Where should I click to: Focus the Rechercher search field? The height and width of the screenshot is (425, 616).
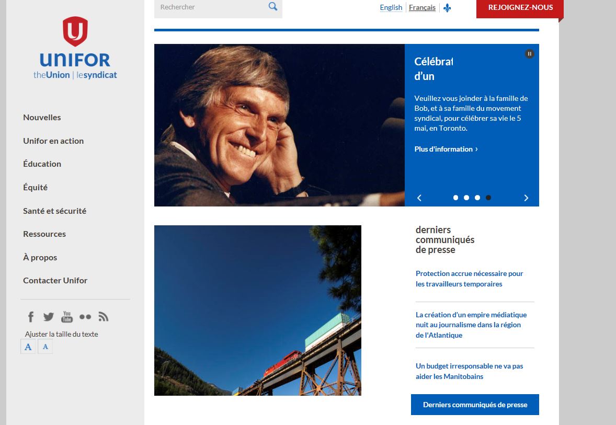[x=212, y=7]
